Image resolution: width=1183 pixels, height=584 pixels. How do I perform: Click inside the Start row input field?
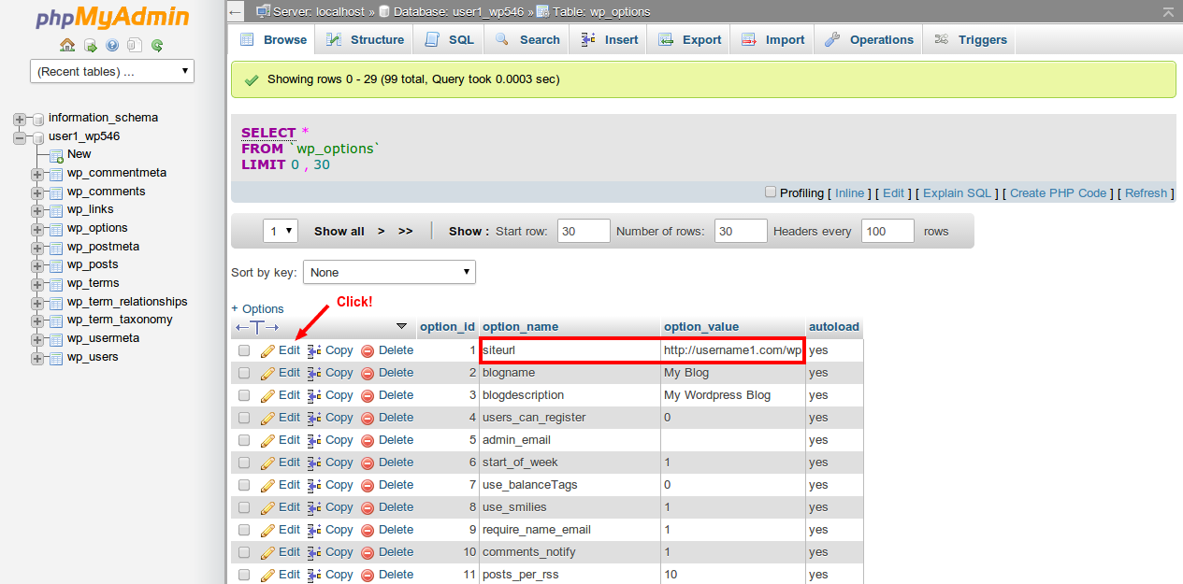(x=583, y=230)
